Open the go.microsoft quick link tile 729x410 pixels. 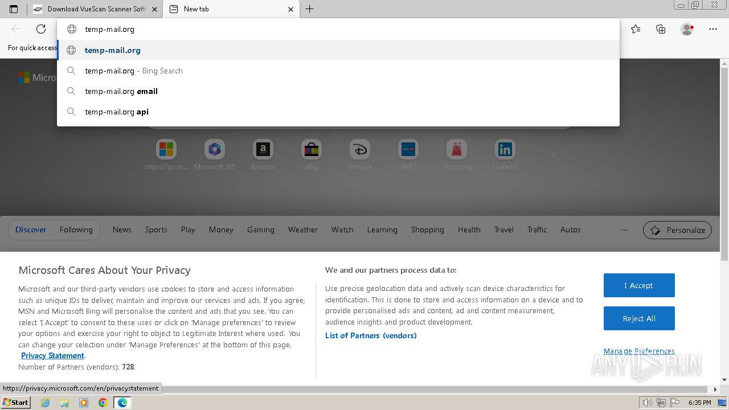[x=166, y=154]
